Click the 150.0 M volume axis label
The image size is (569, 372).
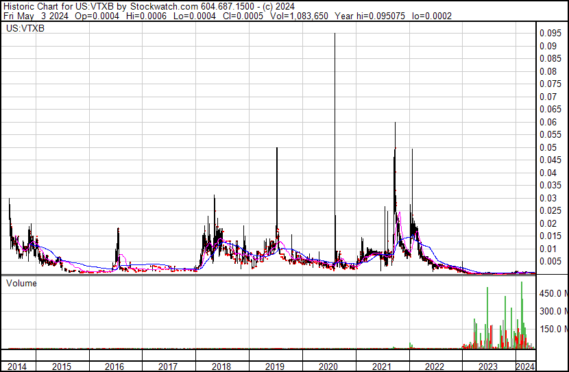tap(554, 329)
